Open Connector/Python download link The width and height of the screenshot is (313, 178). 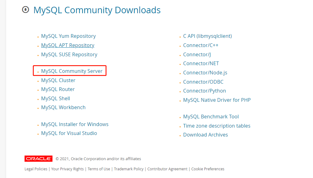pyautogui.click(x=204, y=91)
